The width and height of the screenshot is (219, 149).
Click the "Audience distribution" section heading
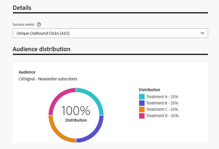41,49
